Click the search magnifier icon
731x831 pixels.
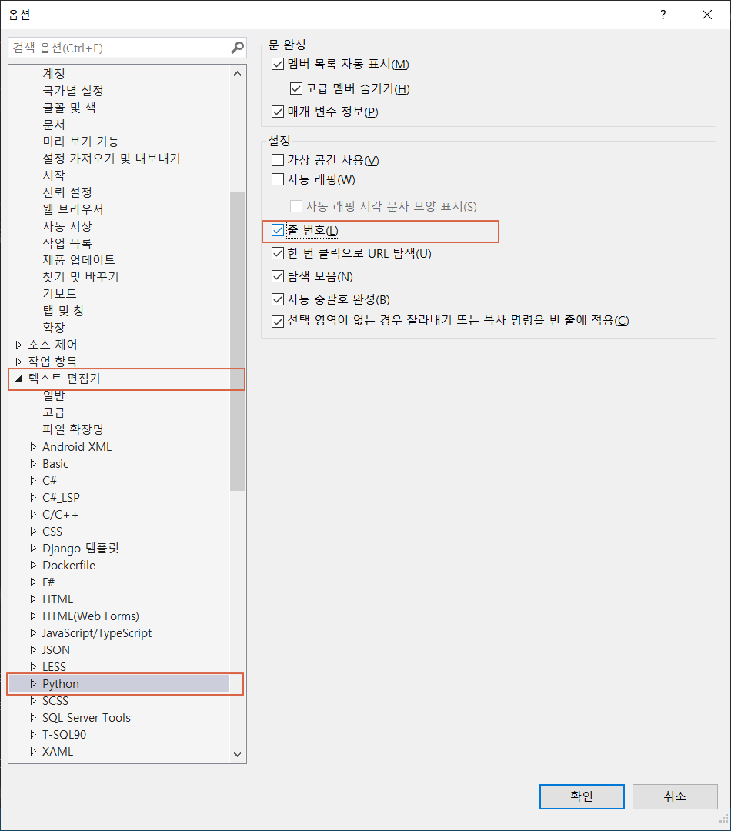pyautogui.click(x=238, y=48)
